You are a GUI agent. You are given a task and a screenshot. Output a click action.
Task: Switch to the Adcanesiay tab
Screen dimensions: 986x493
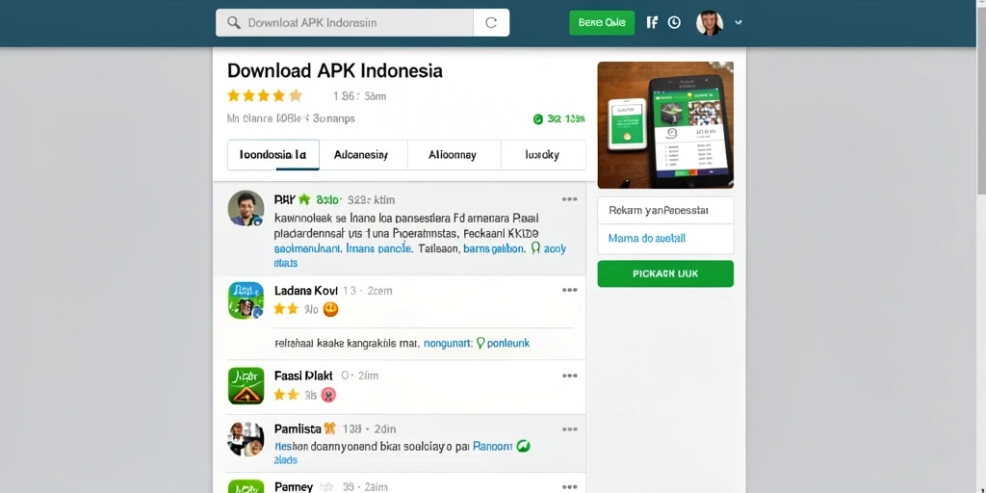coord(361,155)
